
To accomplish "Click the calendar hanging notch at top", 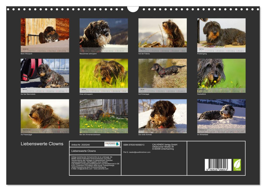I will [133, 9].
